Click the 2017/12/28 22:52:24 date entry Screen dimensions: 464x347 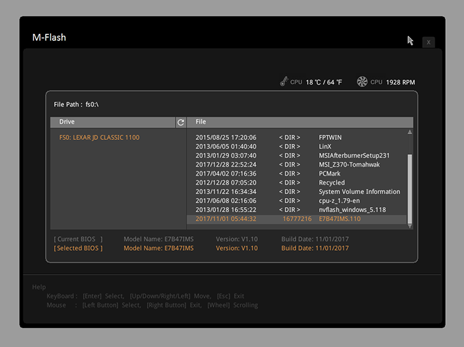[226, 165]
